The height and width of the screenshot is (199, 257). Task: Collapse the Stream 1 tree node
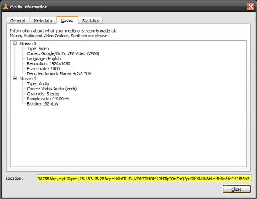(x=15, y=79)
